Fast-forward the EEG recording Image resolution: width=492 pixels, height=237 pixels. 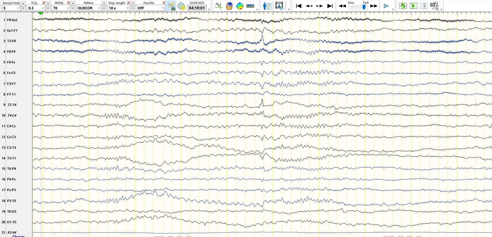tap(374, 6)
